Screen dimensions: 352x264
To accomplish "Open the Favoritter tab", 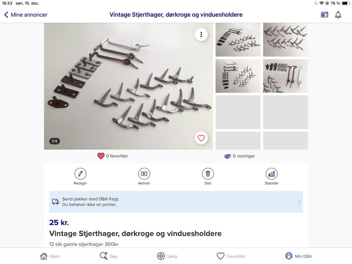I will (231, 256).
